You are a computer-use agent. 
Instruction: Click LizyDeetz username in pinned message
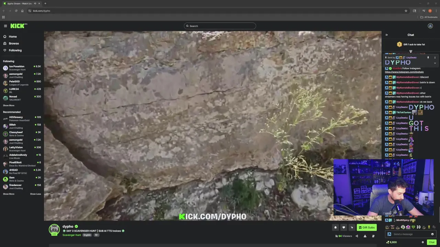[411, 58]
